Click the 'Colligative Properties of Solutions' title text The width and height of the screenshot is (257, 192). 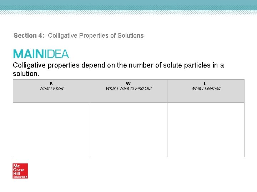pos(96,36)
